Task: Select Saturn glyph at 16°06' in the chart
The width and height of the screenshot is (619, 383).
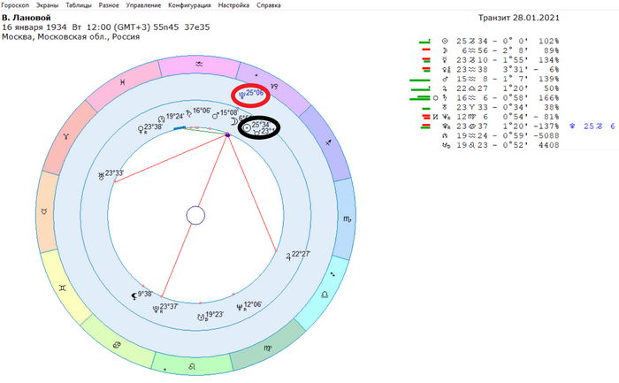Action: pos(188,113)
